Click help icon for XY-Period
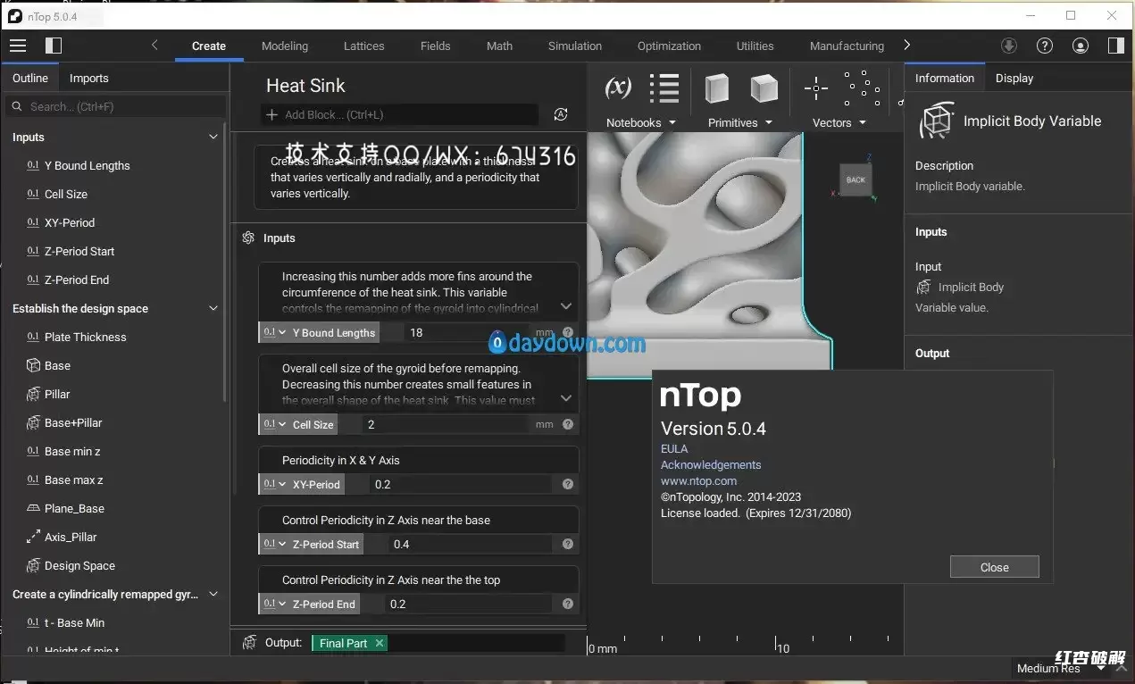This screenshot has width=1135, height=684. 568,485
